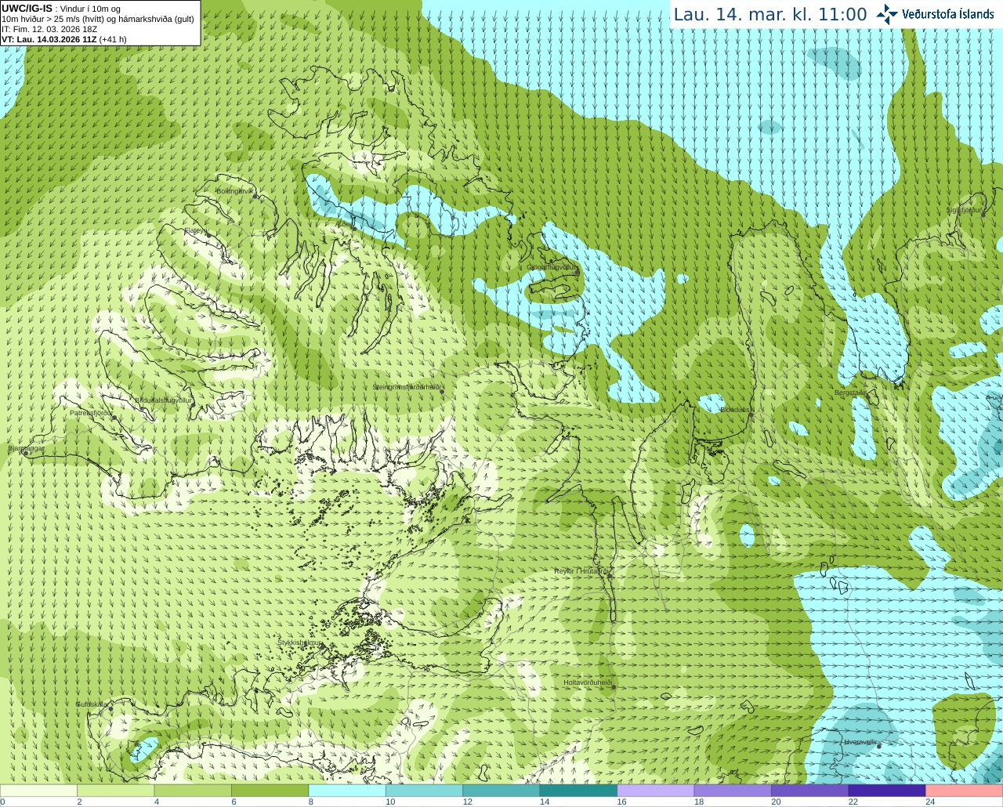This screenshot has width=1003, height=807.
Task: Click the Bjargtangar station label
Action: tap(26, 448)
